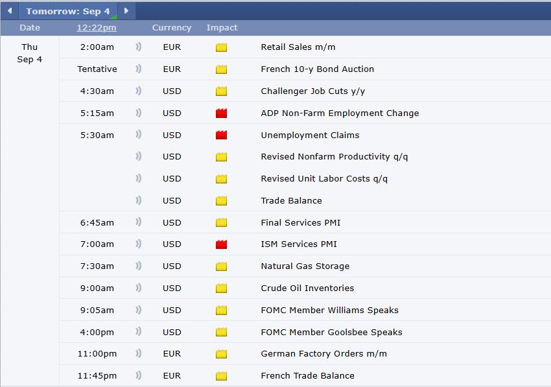Screen dimensions: 551x387
Task: Toggle alert sound icon for Retail Sales m/m
Action: coord(139,47)
